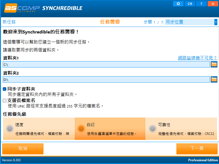Enable the 支援長檔案名 checkbox
This screenshot has height=164, width=219.
[5, 100]
